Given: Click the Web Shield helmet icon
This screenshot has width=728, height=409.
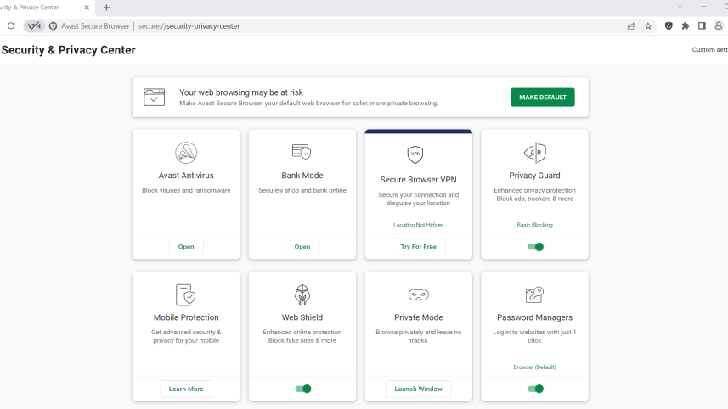Looking at the screenshot, I should click(302, 295).
